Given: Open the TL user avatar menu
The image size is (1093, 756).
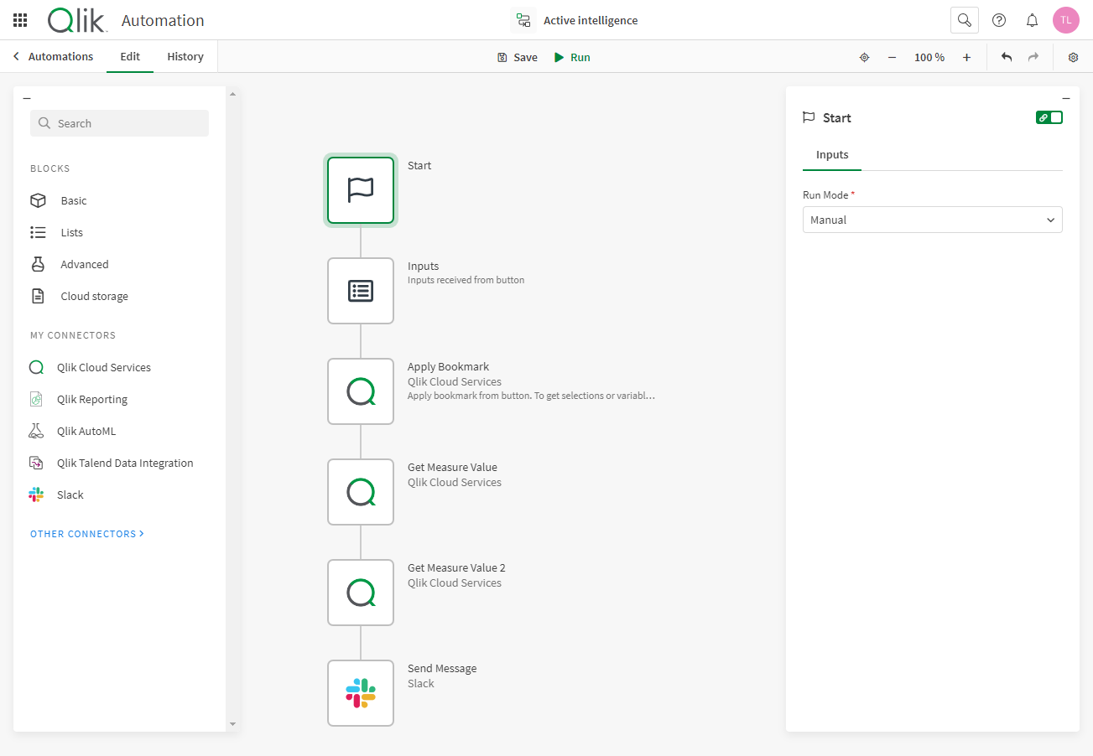Looking at the screenshot, I should pos(1066,20).
